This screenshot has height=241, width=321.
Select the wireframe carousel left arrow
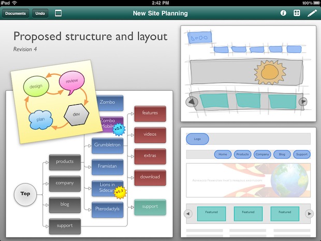tap(188, 214)
